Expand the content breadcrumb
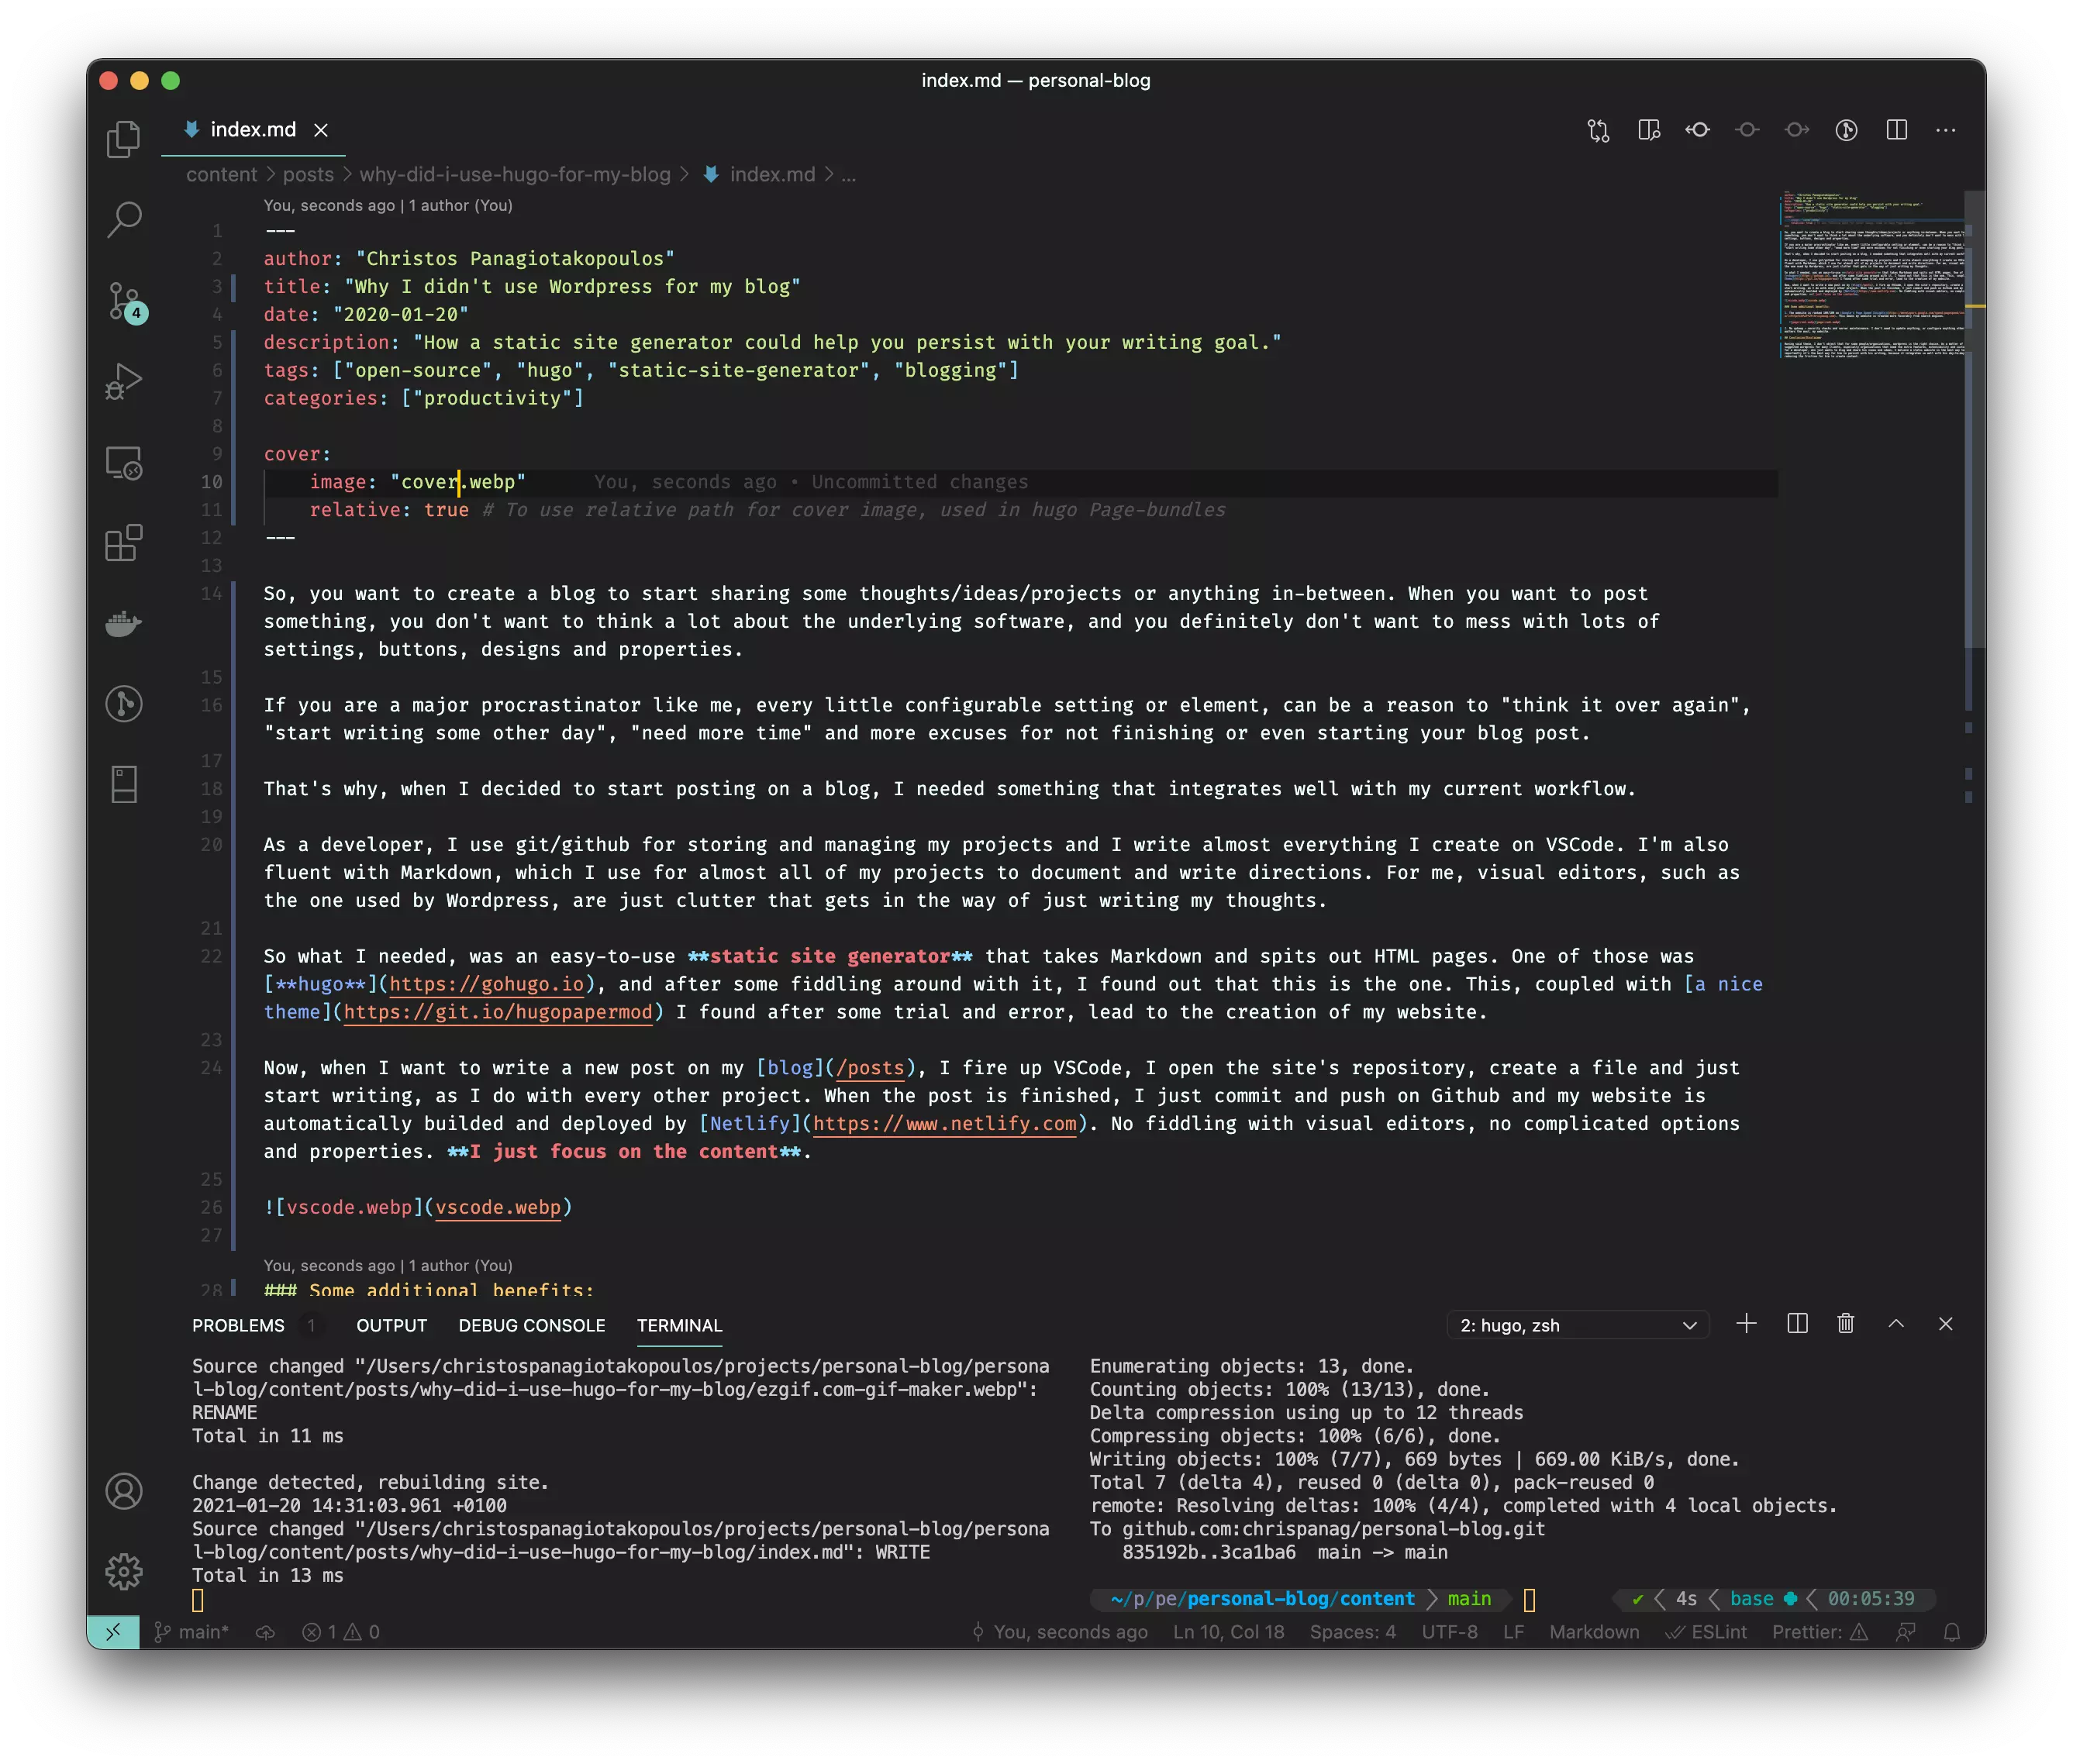 (x=221, y=174)
